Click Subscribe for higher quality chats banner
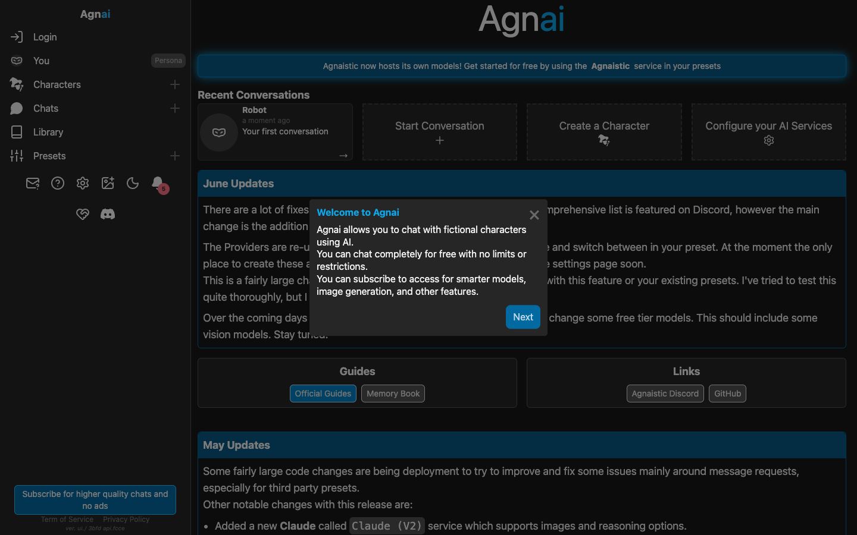Image resolution: width=857 pixels, height=535 pixels. (95, 500)
